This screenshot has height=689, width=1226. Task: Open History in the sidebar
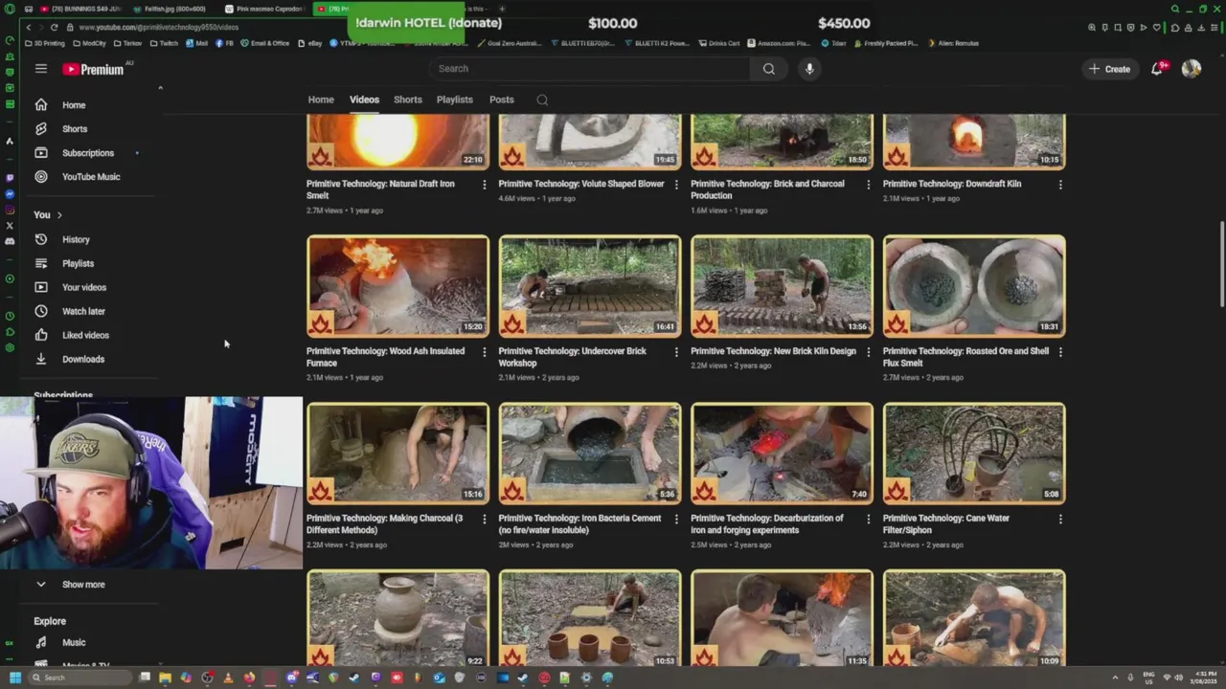click(x=76, y=239)
